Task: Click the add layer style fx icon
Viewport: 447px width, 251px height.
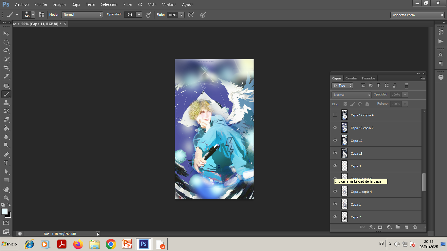Action: 371,227
